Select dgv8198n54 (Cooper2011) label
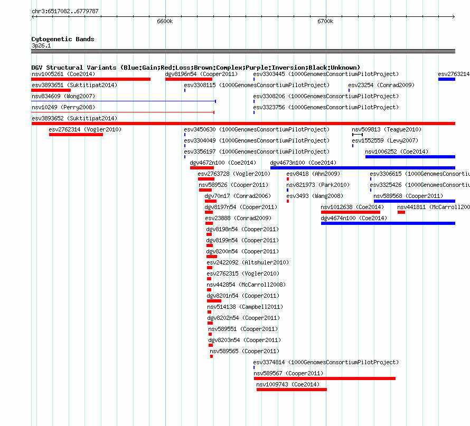 242,229
